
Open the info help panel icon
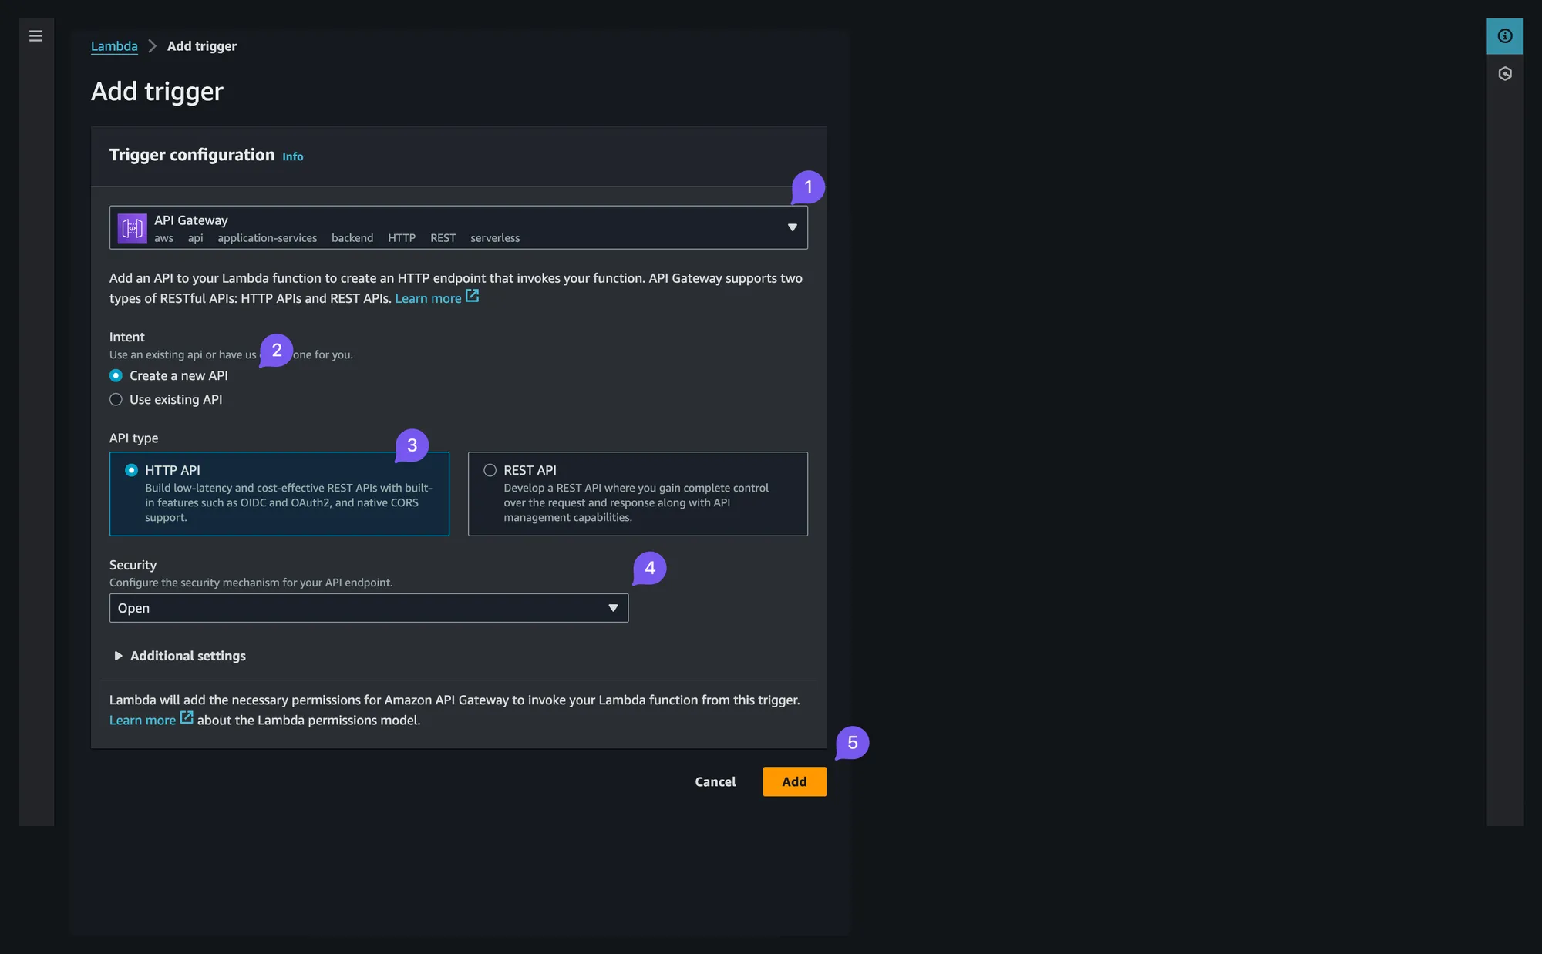point(1505,36)
